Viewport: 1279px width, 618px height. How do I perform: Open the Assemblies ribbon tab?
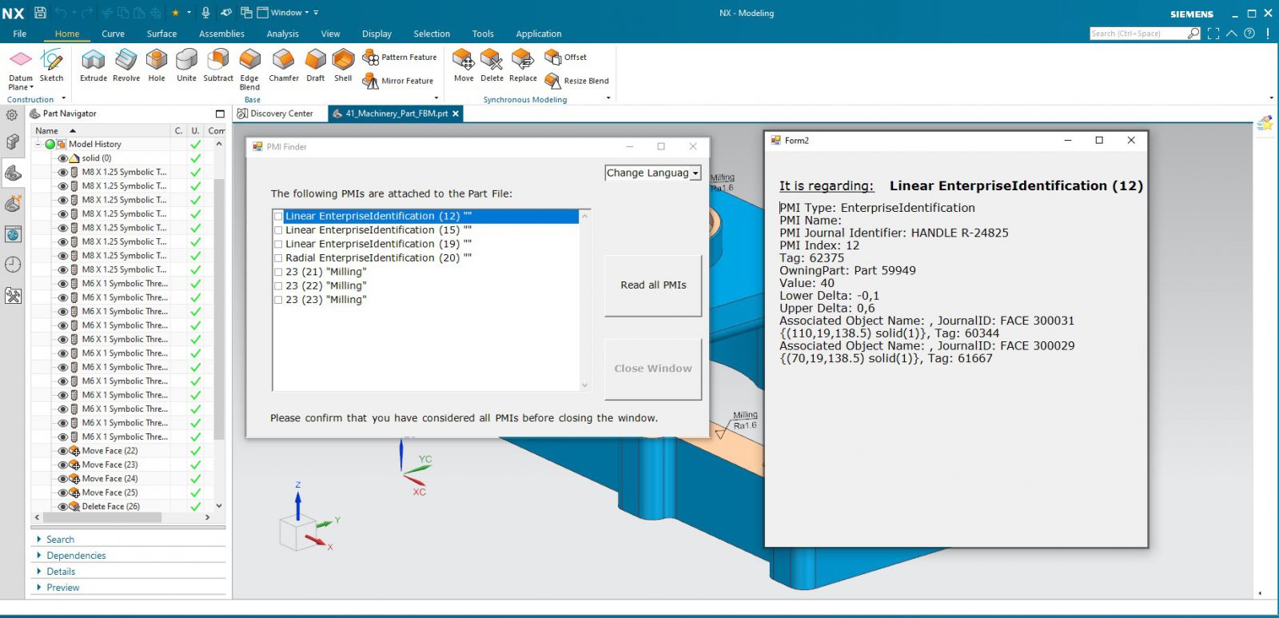click(221, 34)
